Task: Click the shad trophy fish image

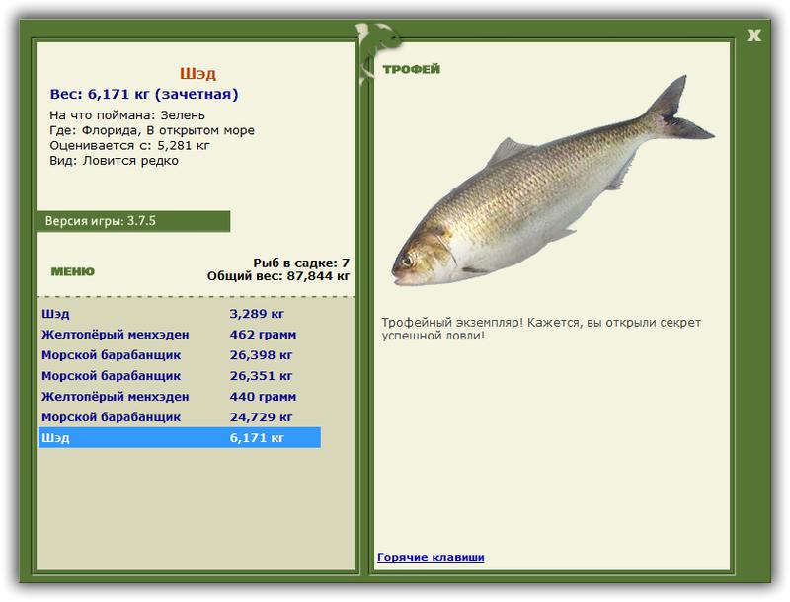Action: 553,182
